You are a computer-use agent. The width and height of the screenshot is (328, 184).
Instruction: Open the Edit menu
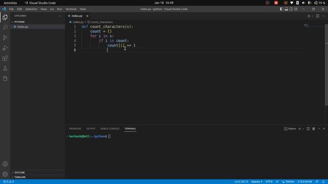(x=19, y=9)
